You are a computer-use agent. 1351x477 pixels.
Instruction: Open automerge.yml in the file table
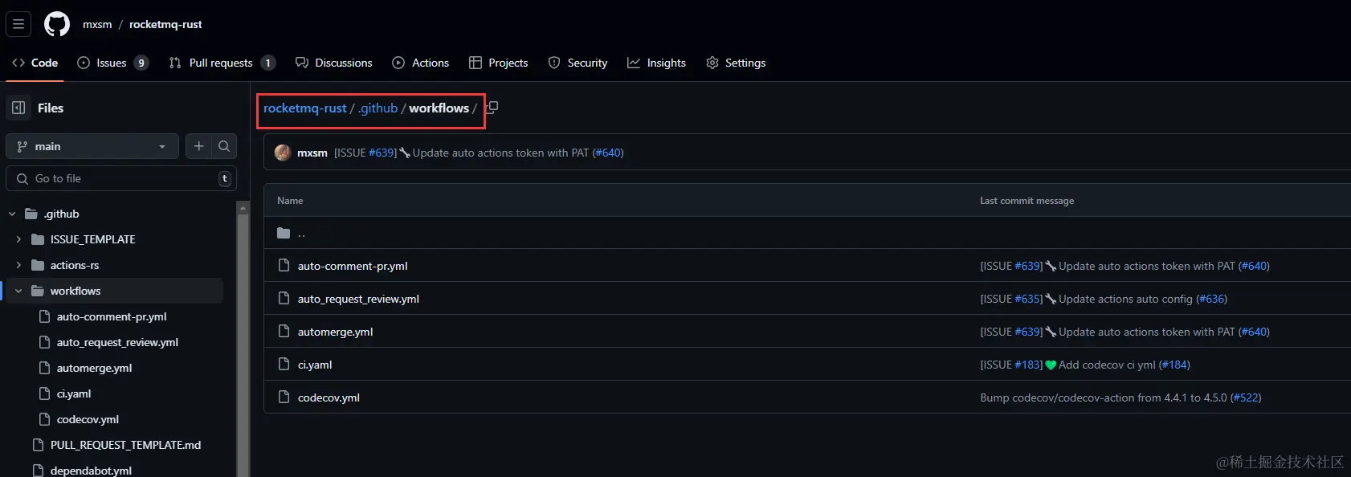pos(335,332)
